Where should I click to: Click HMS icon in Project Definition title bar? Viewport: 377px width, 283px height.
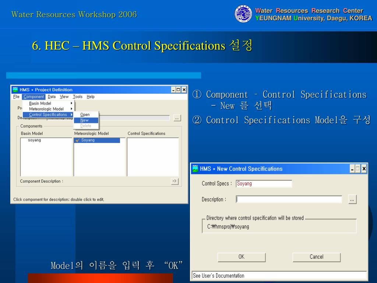[15, 90]
